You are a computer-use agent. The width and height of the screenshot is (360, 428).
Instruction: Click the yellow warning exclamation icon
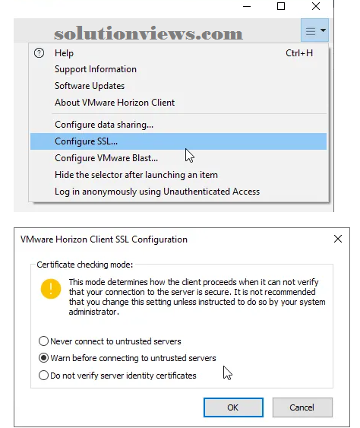51,289
